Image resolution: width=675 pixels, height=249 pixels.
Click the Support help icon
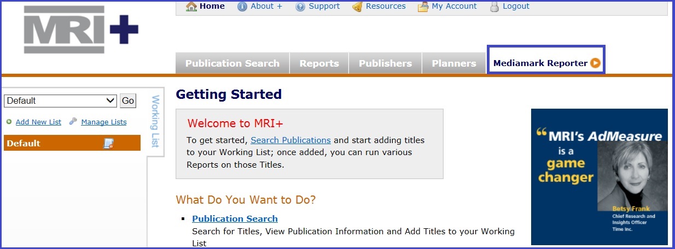click(300, 7)
